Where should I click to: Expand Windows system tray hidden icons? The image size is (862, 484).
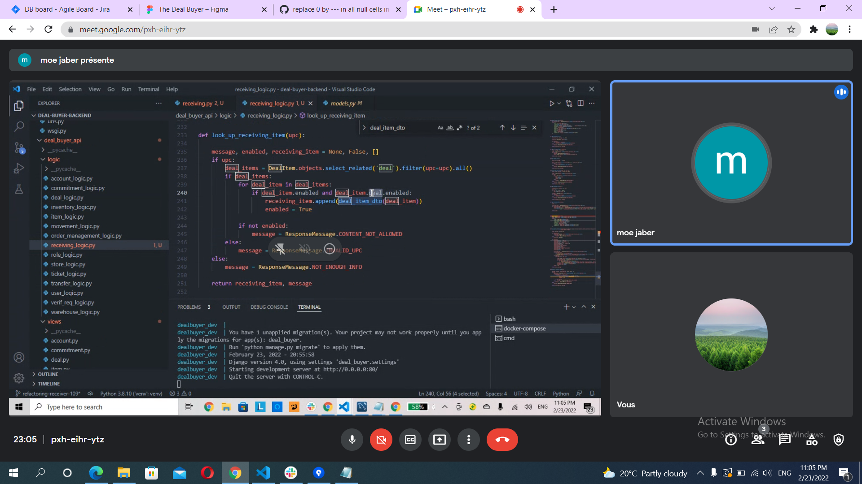pyautogui.click(x=700, y=473)
